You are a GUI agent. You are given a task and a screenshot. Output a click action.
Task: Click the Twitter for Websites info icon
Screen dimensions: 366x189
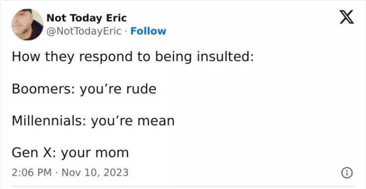(347, 173)
